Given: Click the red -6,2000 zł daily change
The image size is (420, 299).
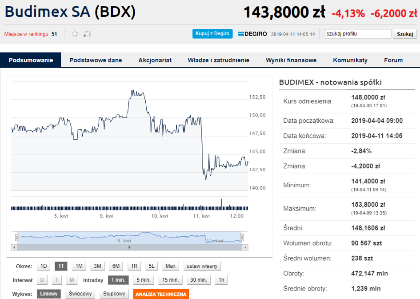Looking at the screenshot, I should click(x=394, y=13).
